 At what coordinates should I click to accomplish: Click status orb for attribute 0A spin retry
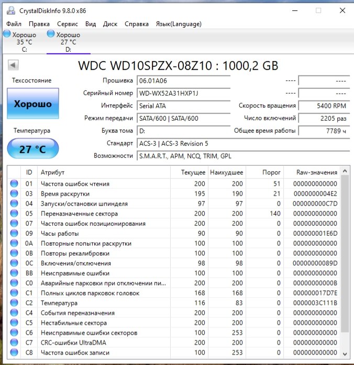(x=14, y=243)
